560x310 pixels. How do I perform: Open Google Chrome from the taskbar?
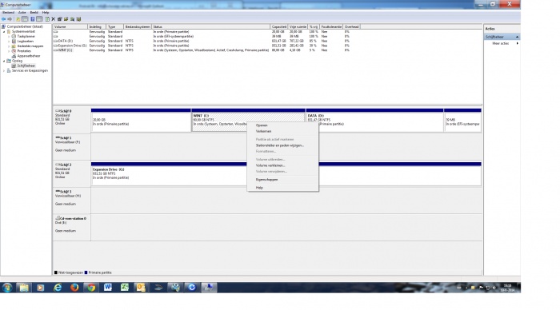pyautogui.click(x=91, y=287)
